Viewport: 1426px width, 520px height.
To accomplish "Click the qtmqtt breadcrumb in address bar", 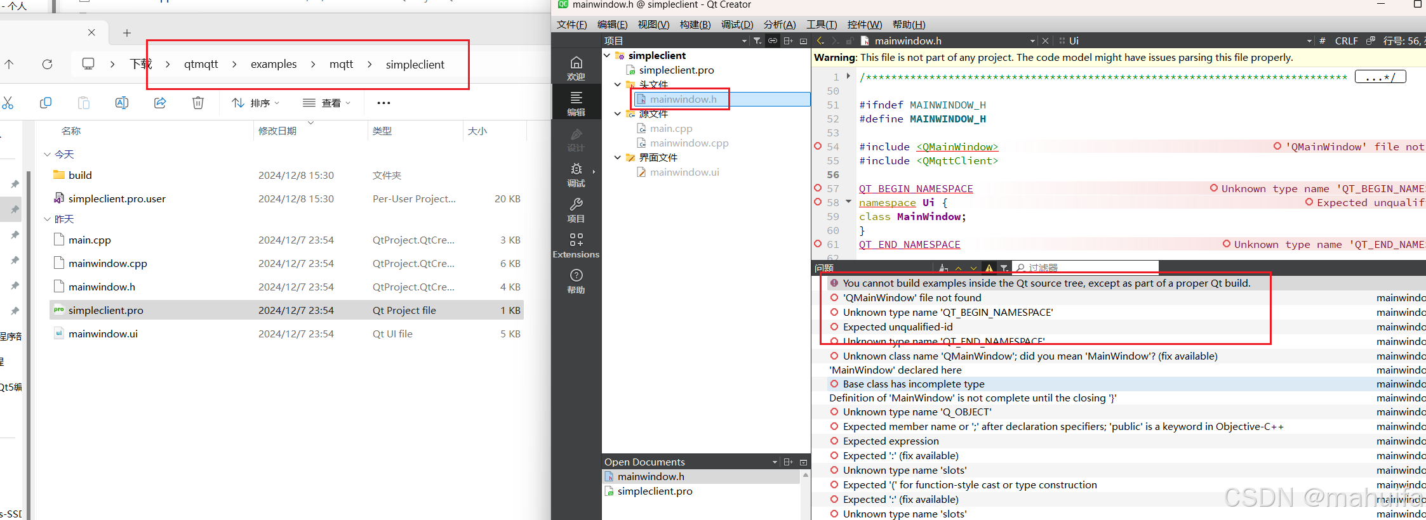I will pos(201,64).
